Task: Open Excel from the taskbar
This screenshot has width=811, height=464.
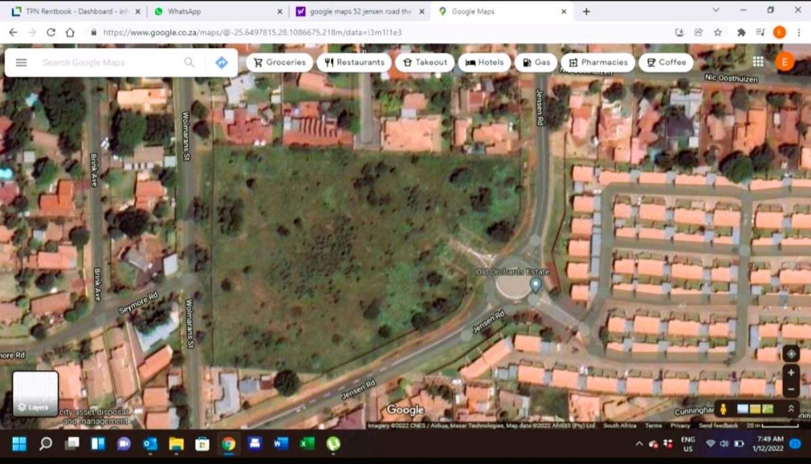Action: [x=307, y=444]
